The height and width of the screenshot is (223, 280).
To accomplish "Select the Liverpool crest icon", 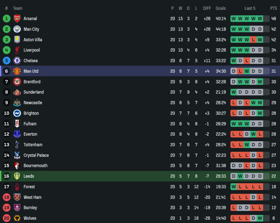I will pyautogui.click(x=17, y=50).
